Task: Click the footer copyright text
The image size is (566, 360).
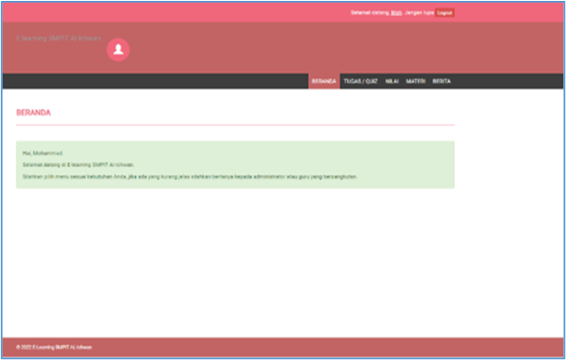Action: 53,347
